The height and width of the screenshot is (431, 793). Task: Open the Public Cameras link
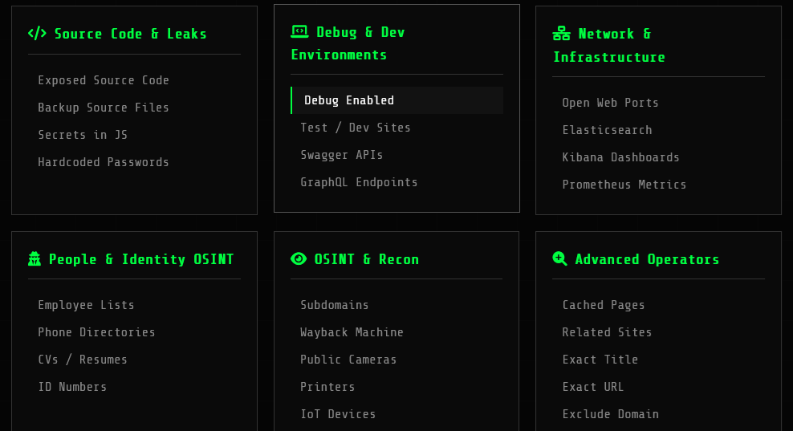(x=348, y=360)
